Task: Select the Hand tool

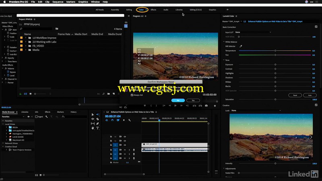Action: [x=93, y=128]
